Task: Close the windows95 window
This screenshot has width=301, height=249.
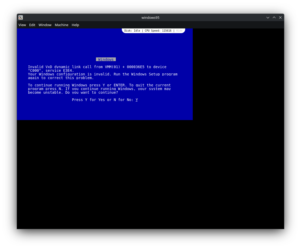Action: click(x=280, y=17)
